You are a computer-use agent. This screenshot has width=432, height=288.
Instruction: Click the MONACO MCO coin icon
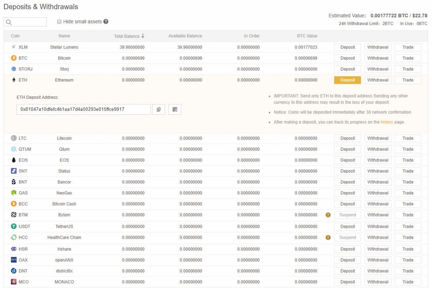point(14,282)
